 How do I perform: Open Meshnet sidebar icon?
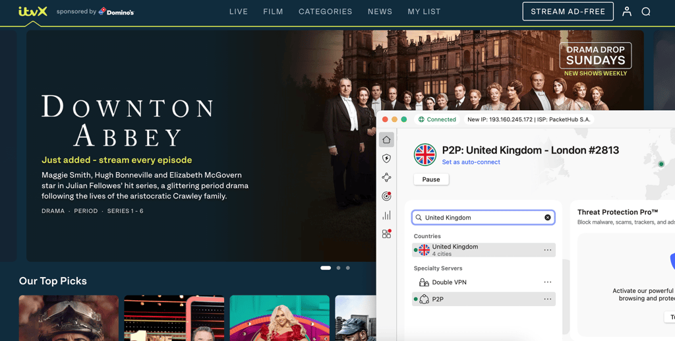coord(386,177)
